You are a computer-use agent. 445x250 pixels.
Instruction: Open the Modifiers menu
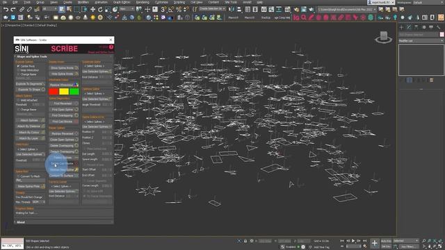click(83, 2)
